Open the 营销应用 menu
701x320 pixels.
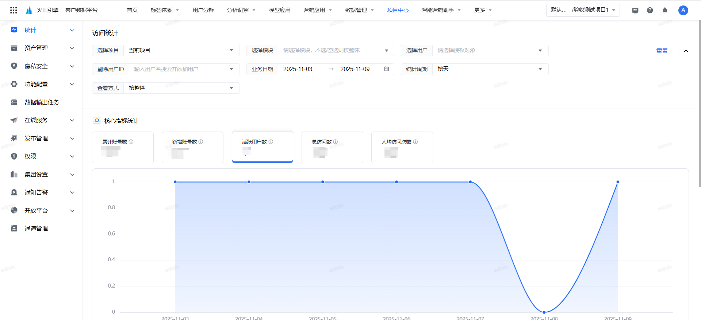pos(318,10)
